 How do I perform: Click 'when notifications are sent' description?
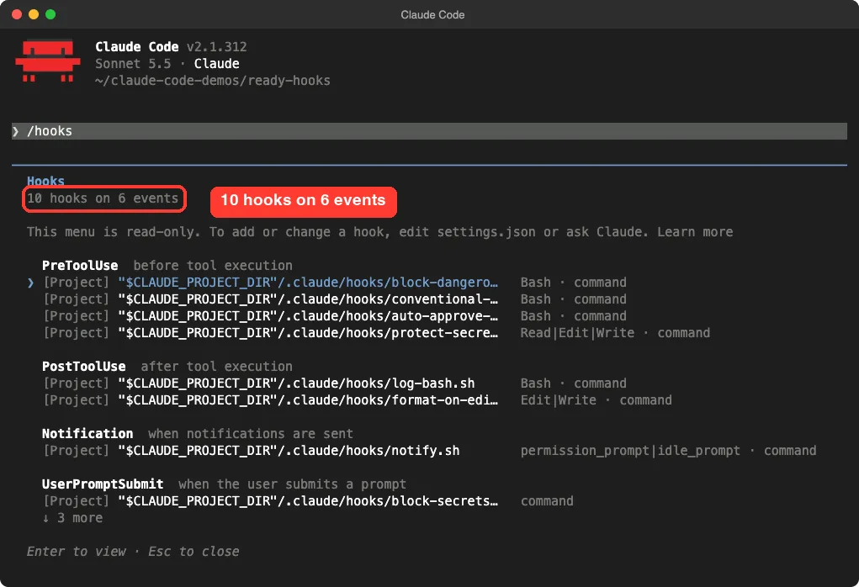tap(251, 434)
